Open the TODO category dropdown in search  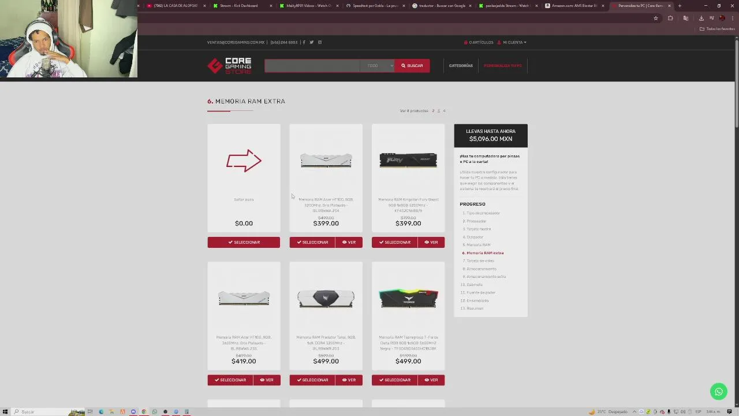tap(377, 65)
